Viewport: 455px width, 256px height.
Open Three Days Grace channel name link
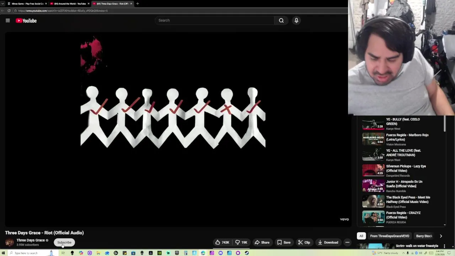31,240
